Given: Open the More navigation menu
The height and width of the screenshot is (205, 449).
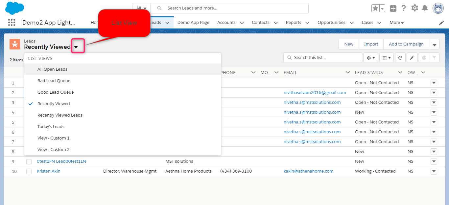Looking at the screenshot, I should (x=396, y=22).
